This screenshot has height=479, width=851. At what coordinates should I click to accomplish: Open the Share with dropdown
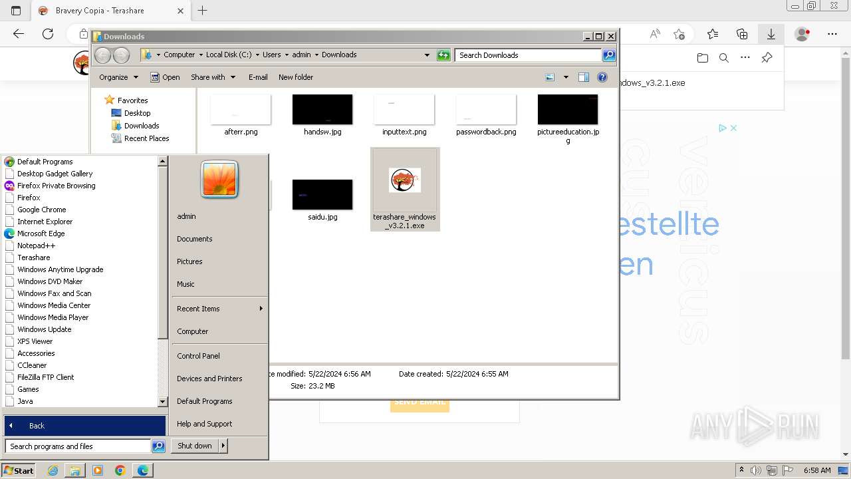point(213,77)
